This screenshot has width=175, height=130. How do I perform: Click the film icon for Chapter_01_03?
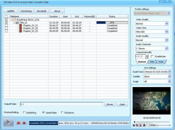click(x=21, y=31)
